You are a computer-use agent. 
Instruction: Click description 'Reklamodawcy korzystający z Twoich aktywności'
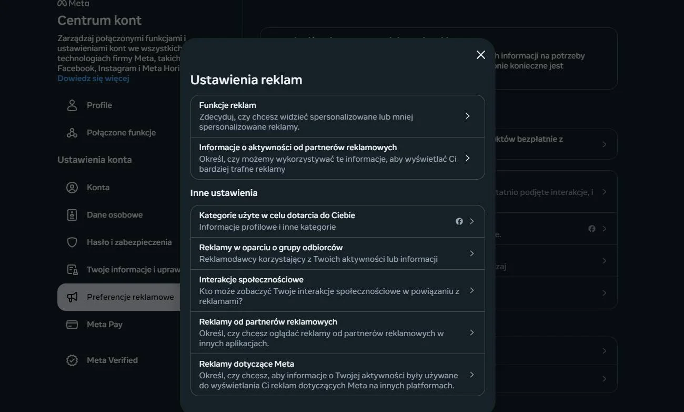[318, 259]
